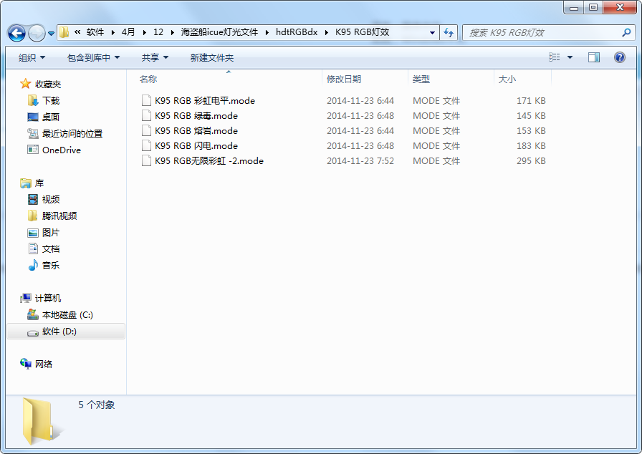642x454 pixels.
Task: Click file icon of 彩虹电平.mode
Action: [x=146, y=101]
